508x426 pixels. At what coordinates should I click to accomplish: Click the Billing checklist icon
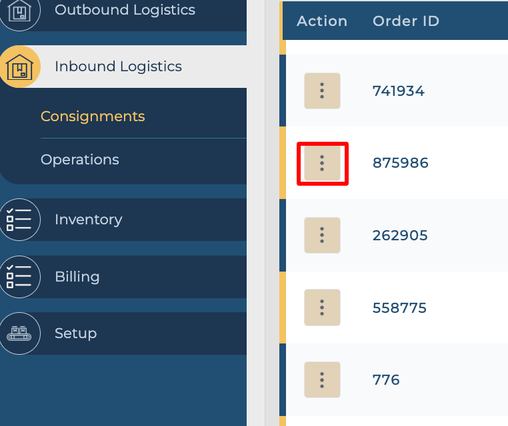pos(19,277)
